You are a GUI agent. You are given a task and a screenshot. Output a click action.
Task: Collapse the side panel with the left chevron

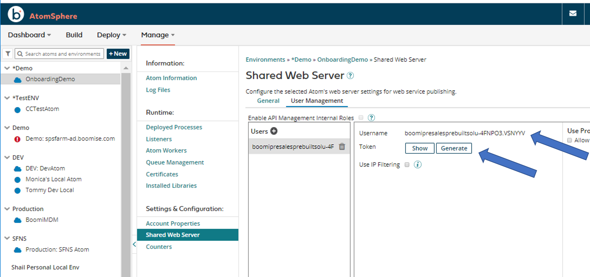134,244
